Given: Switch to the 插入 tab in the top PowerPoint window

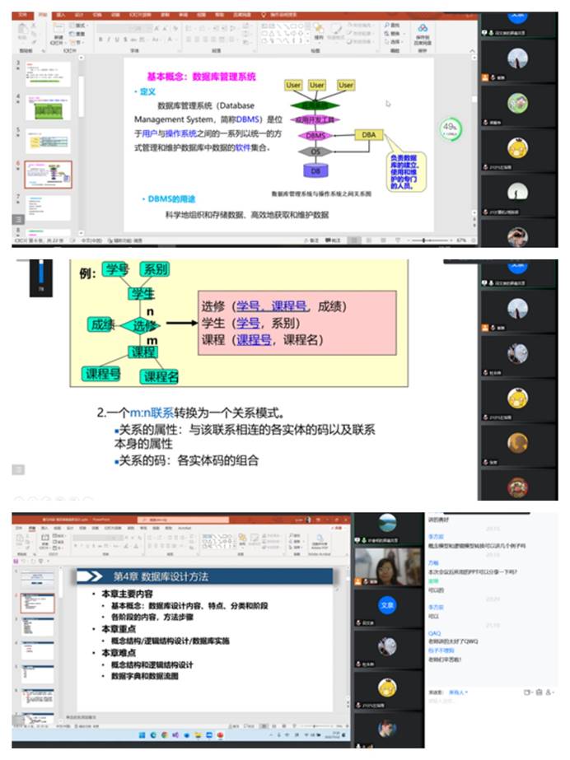Looking at the screenshot, I should (x=60, y=15).
